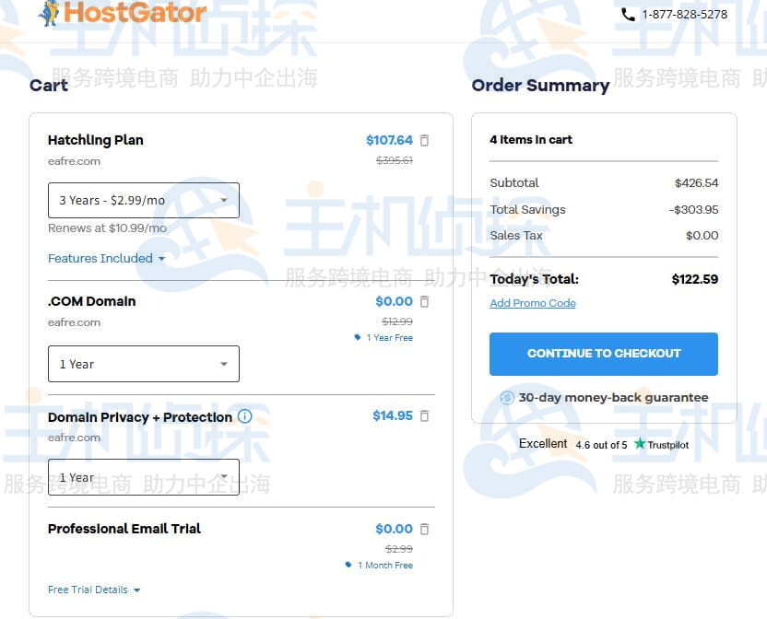This screenshot has width=767, height=619.
Task: Delete Hatchling Plan with its trash icon
Action: [x=425, y=140]
